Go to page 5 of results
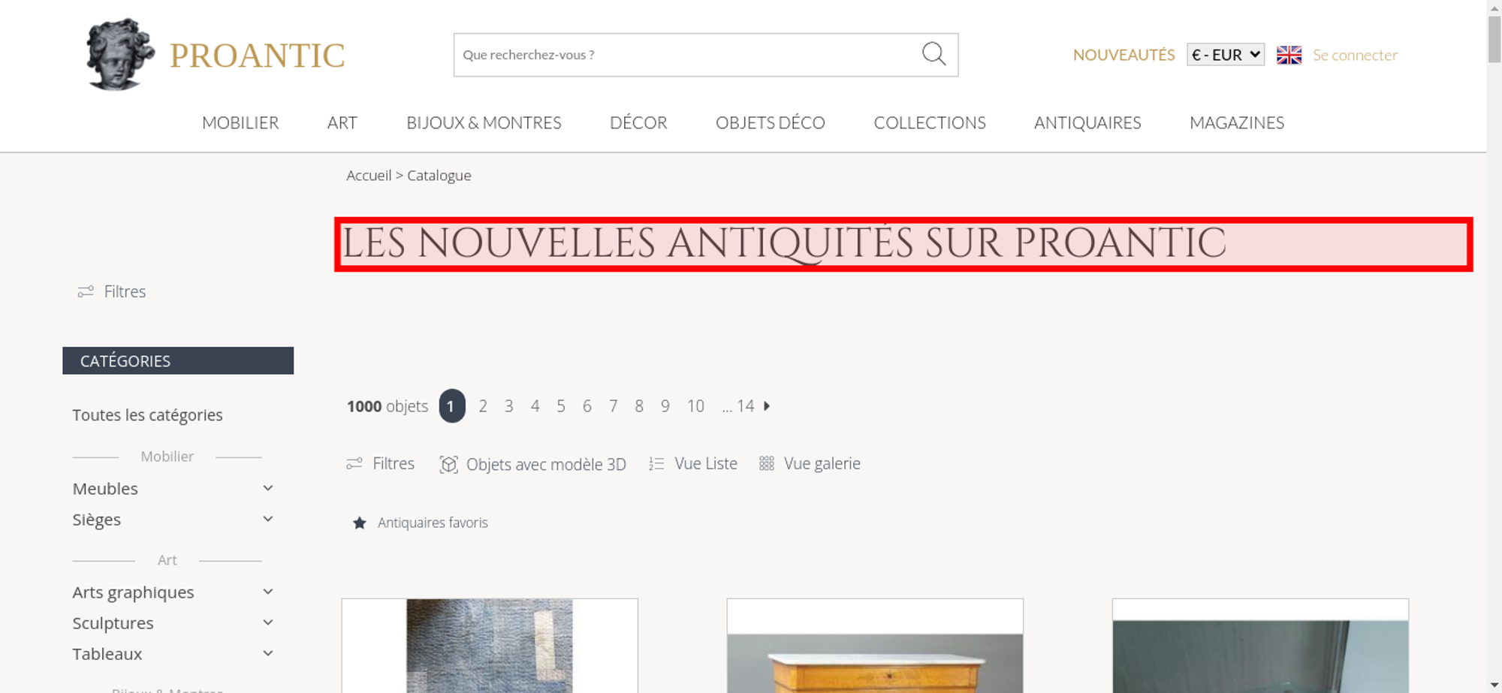 click(561, 406)
